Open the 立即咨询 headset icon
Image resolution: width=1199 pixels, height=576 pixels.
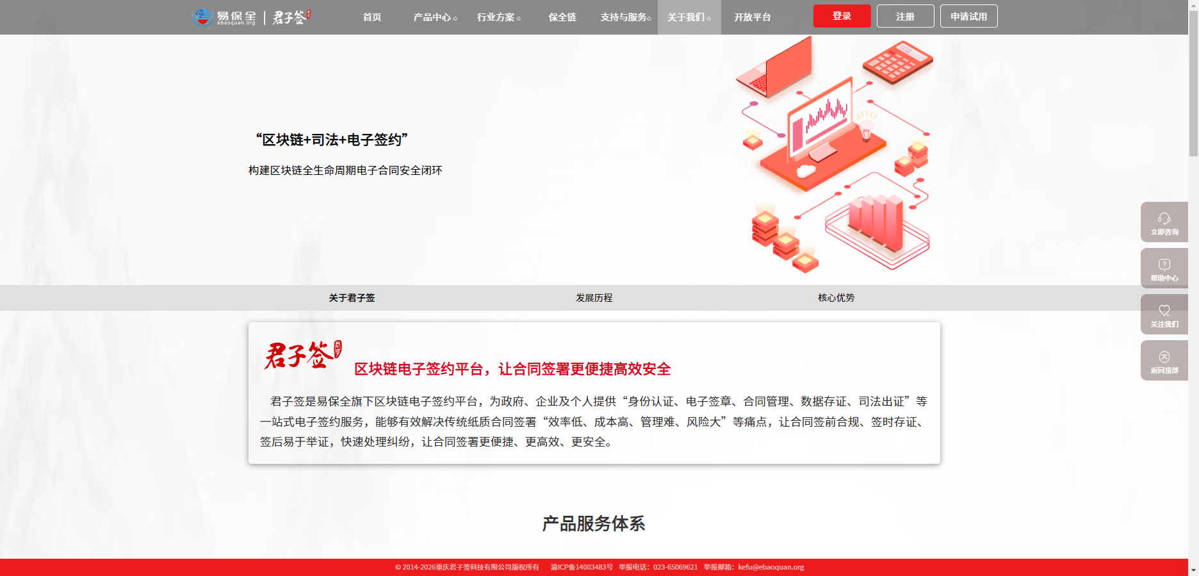point(1164,218)
